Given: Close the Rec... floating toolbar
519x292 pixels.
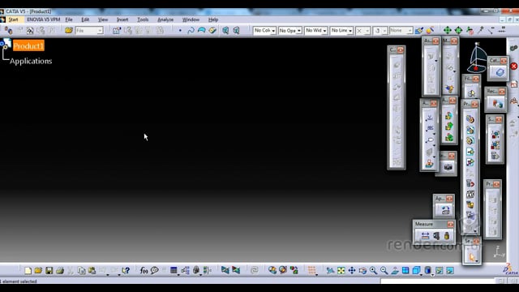Looking at the screenshot, I should (x=502, y=91).
